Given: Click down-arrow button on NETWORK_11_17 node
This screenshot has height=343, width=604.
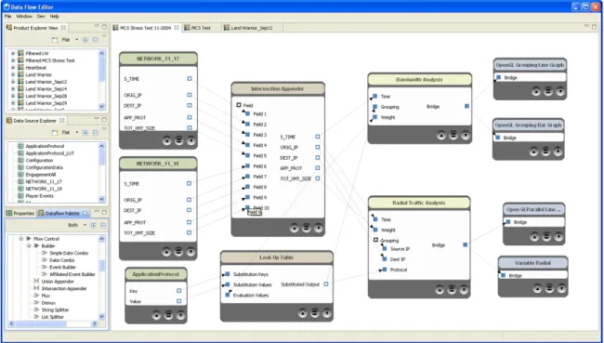Looking at the screenshot, I should [x=191, y=141].
